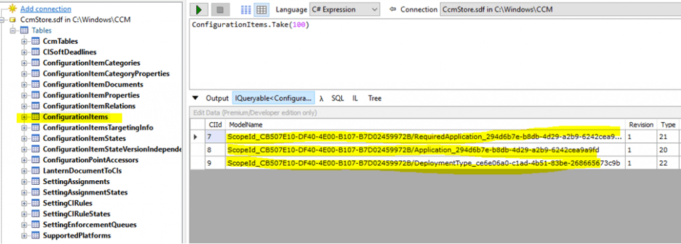Click the Type column header

point(668,125)
